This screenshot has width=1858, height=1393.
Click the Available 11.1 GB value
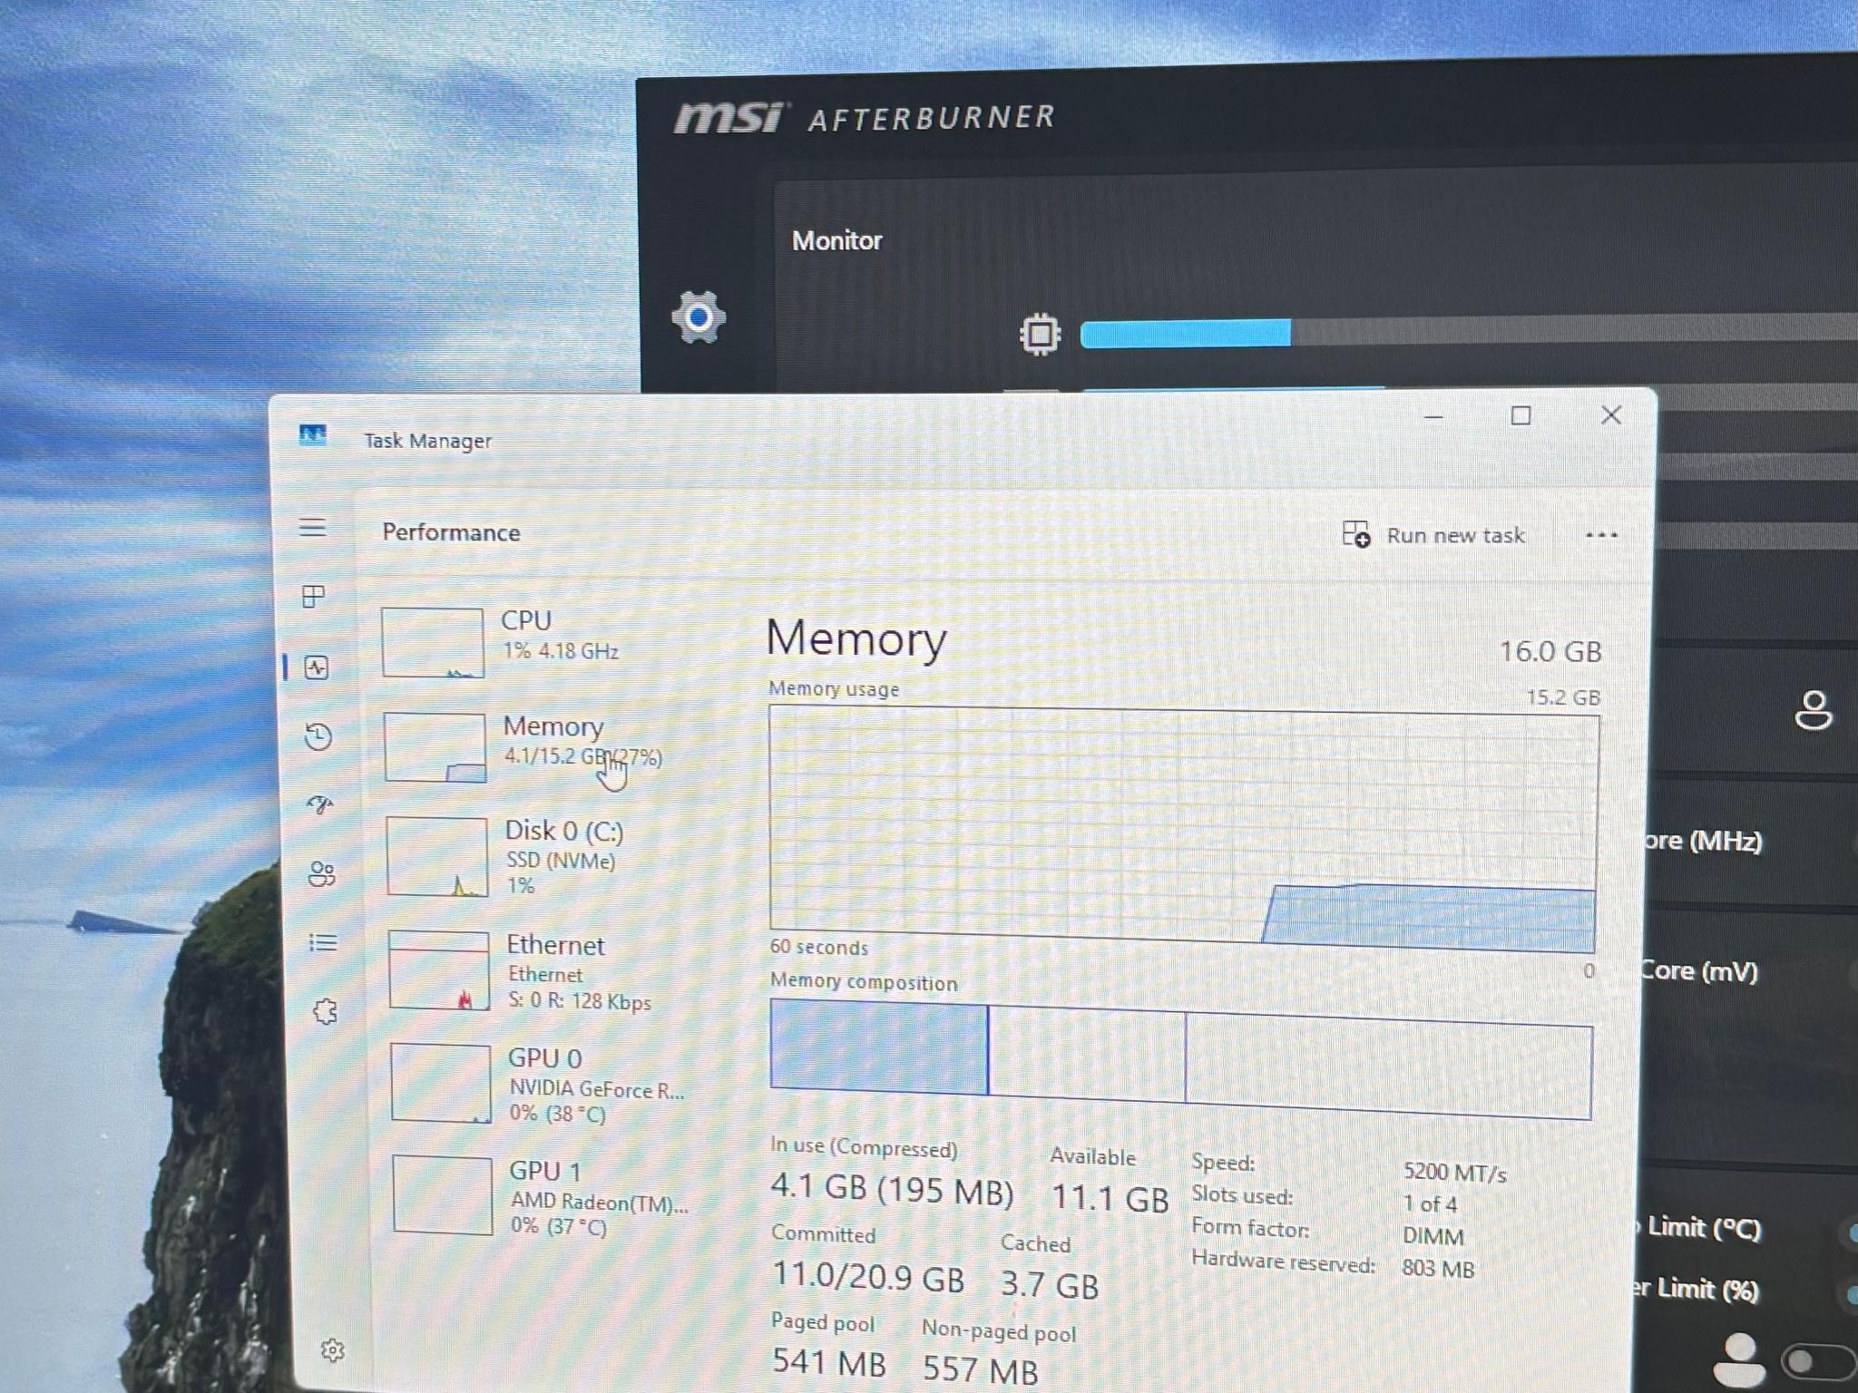click(x=1110, y=1198)
